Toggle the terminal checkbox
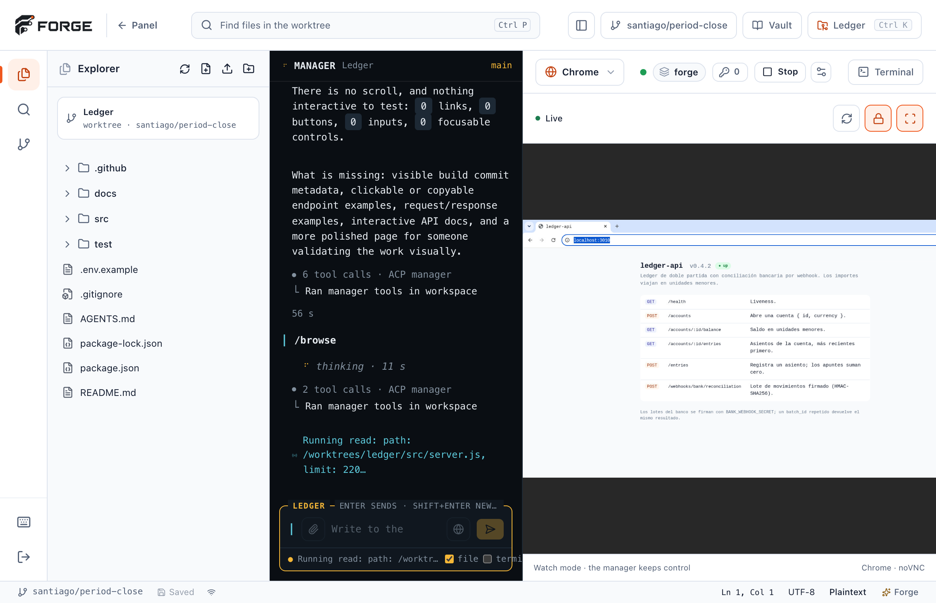Viewport: 936px width, 603px height. pos(488,559)
